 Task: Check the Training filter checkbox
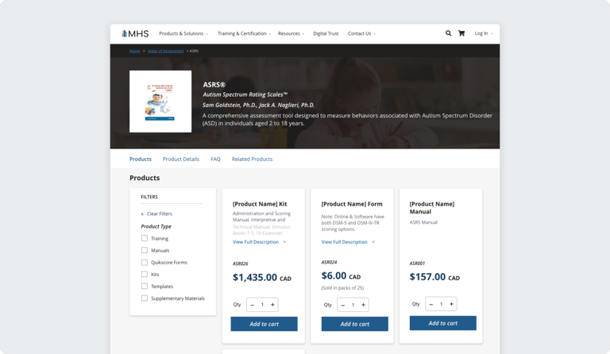point(145,238)
